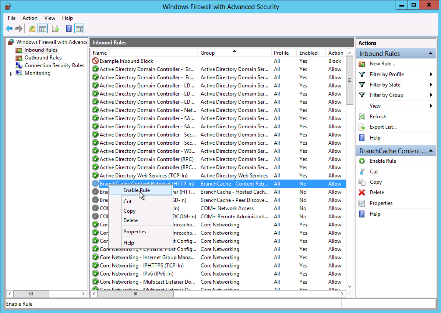Click the Refresh action link
Viewport: 441px width, 313px height.
378,116
